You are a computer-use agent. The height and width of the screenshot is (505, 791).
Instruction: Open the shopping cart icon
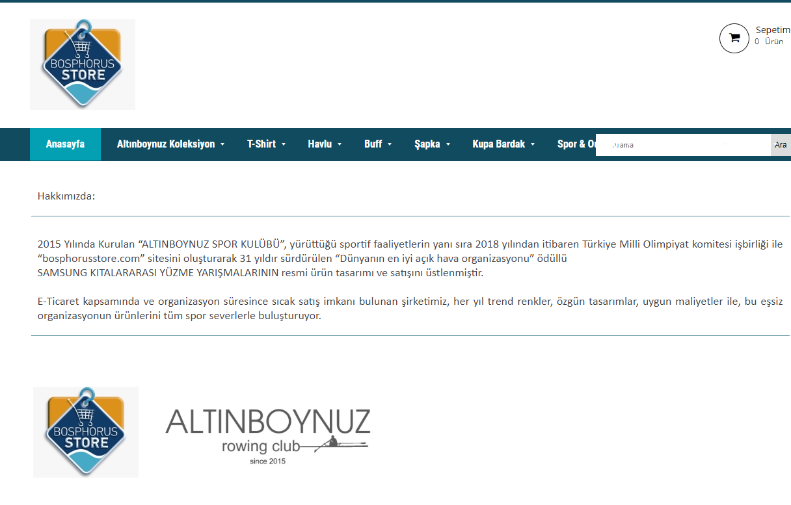(x=734, y=38)
